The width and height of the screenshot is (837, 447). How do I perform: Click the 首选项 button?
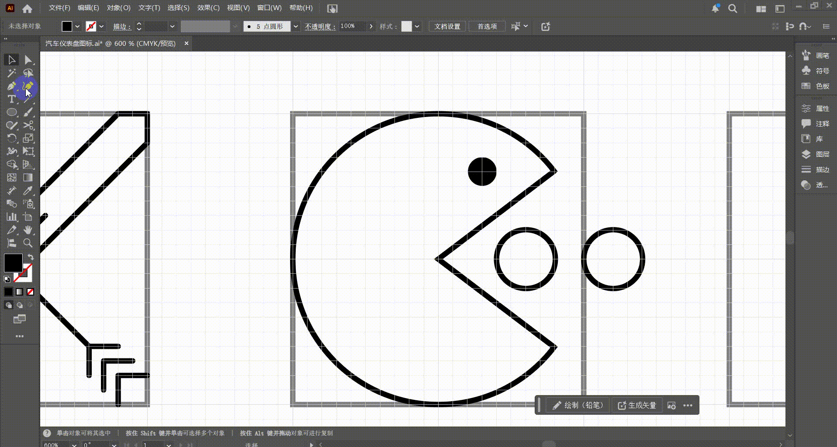pos(487,27)
